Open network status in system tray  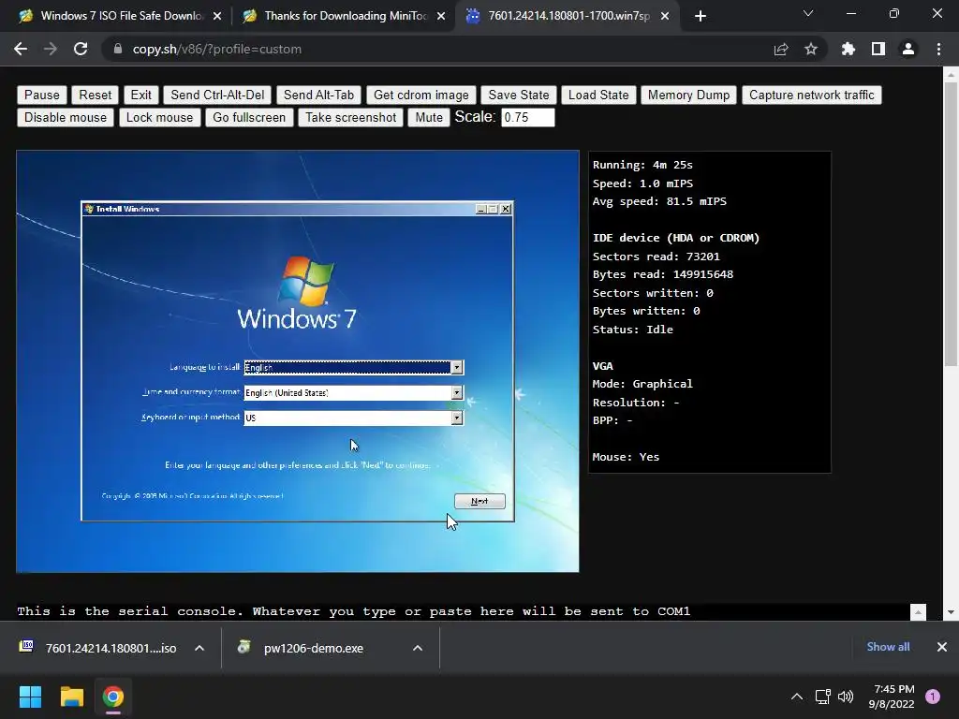822,697
